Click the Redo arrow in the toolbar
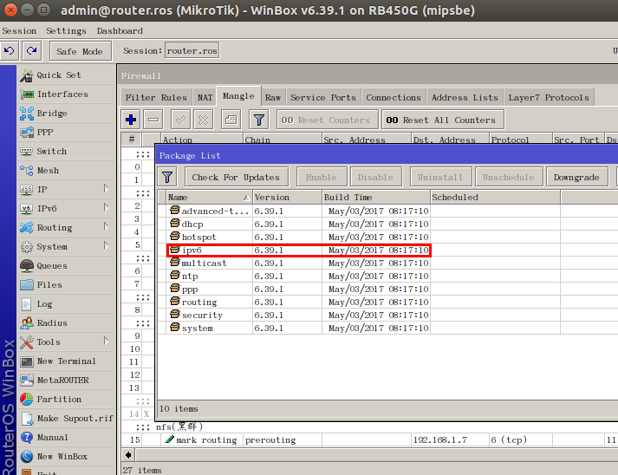This screenshot has width=618, height=475. tap(31, 51)
